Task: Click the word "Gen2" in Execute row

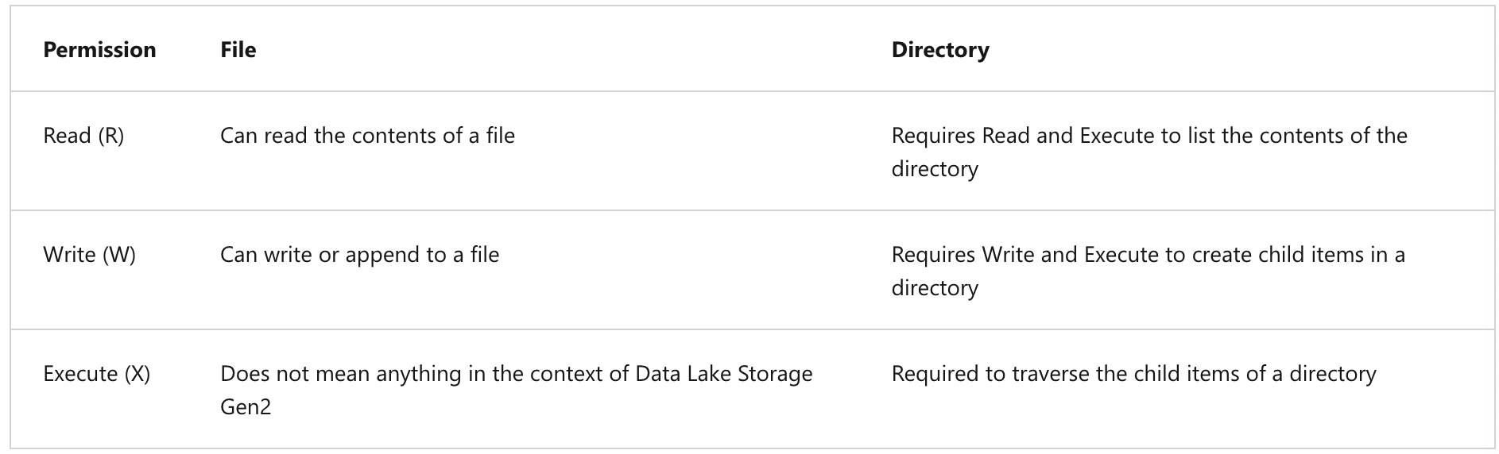Action: [245, 407]
